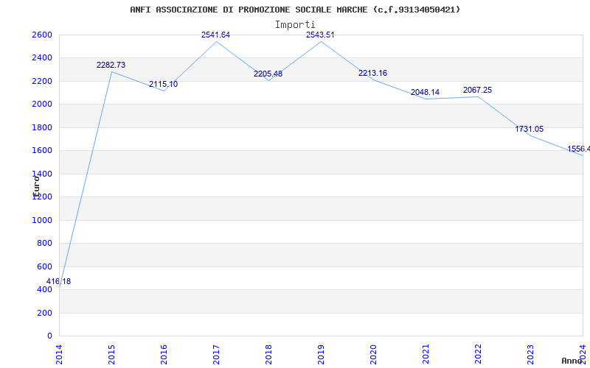590x368 pixels.
Task: Click the Euro axis label
Action: pyautogui.click(x=36, y=185)
